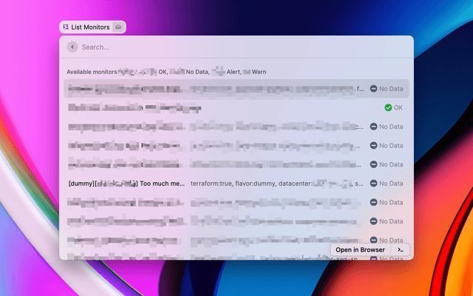Screen dimensions: 473x296
Task: Click the No Data icon on the dummy monitor row
Action: click(x=374, y=184)
